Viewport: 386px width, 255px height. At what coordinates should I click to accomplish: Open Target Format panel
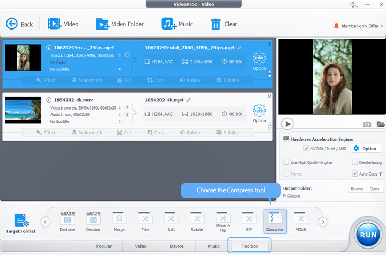click(x=21, y=223)
